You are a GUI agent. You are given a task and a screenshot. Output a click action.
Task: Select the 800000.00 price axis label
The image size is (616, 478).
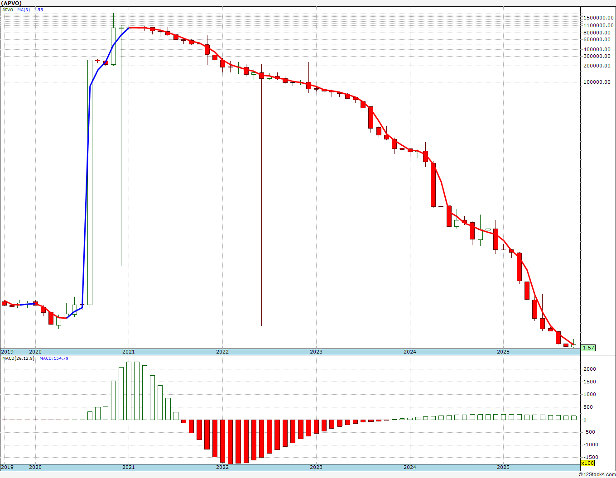597,33
